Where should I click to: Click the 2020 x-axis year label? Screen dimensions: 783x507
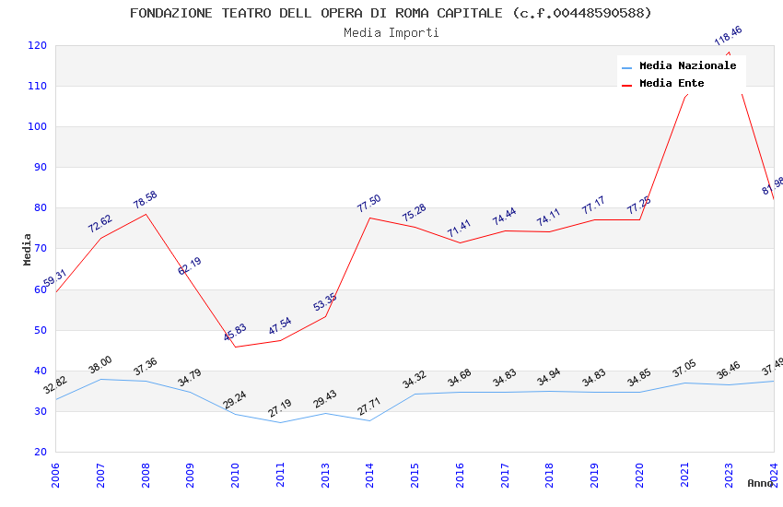639,475
